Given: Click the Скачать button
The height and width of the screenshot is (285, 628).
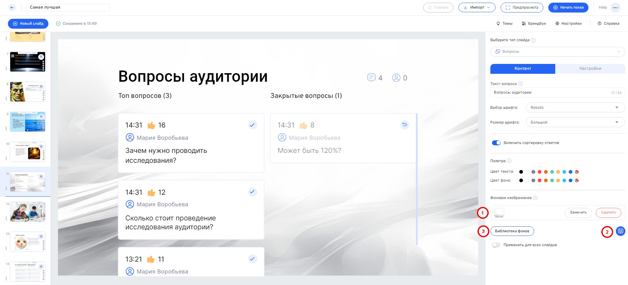Looking at the screenshot, I should (x=438, y=7).
